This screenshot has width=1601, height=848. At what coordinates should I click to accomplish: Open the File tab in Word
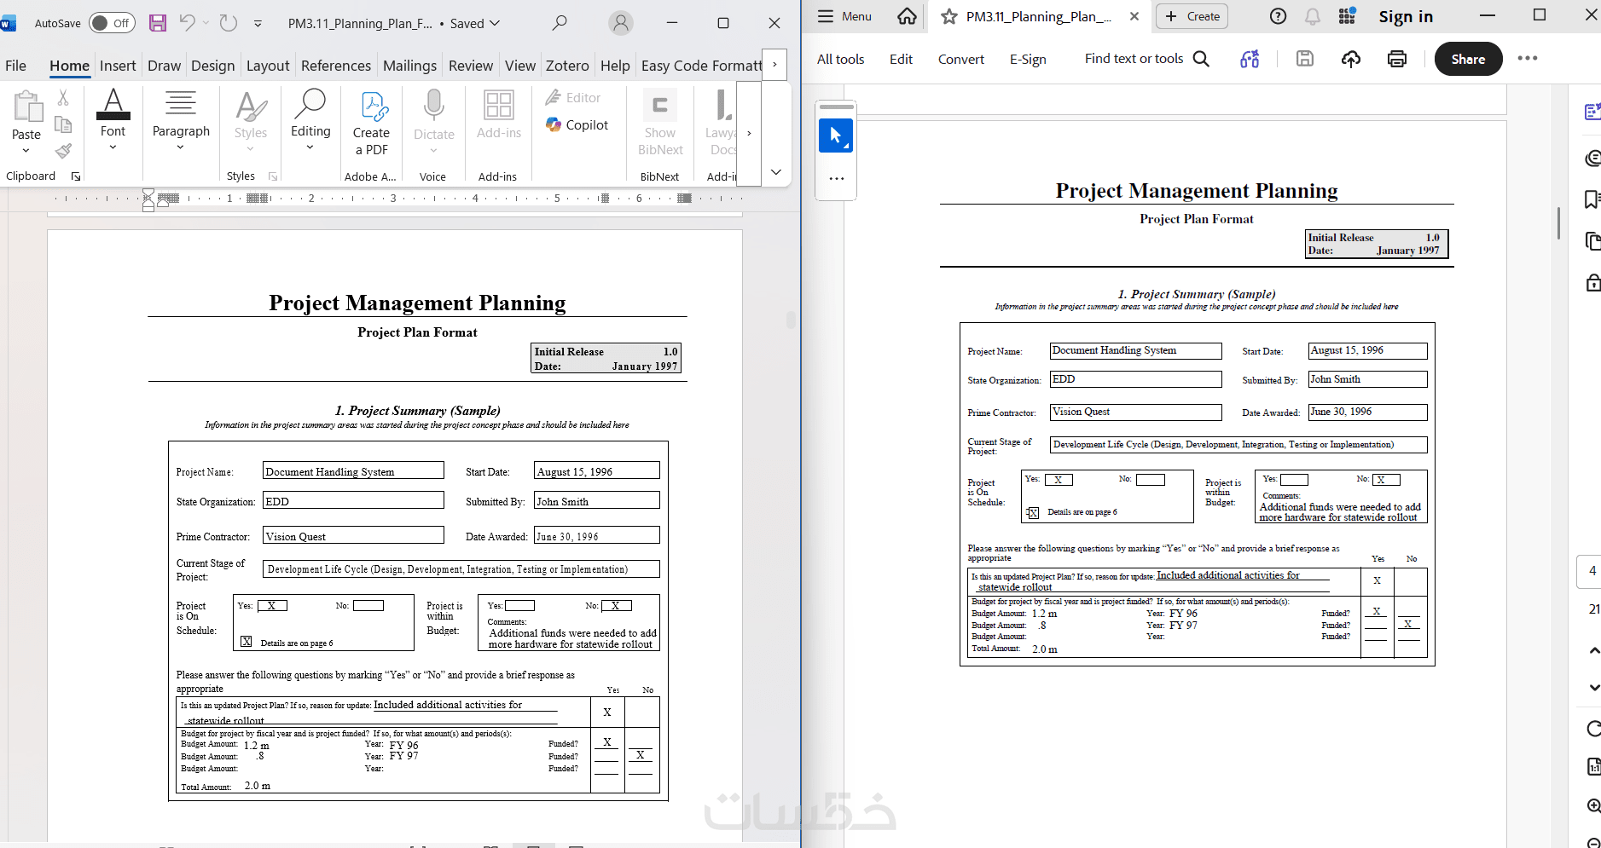point(15,66)
